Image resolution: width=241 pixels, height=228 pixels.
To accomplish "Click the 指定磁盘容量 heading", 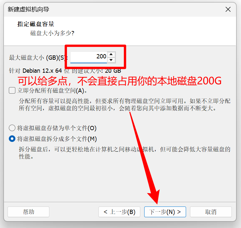I will (36, 24).
